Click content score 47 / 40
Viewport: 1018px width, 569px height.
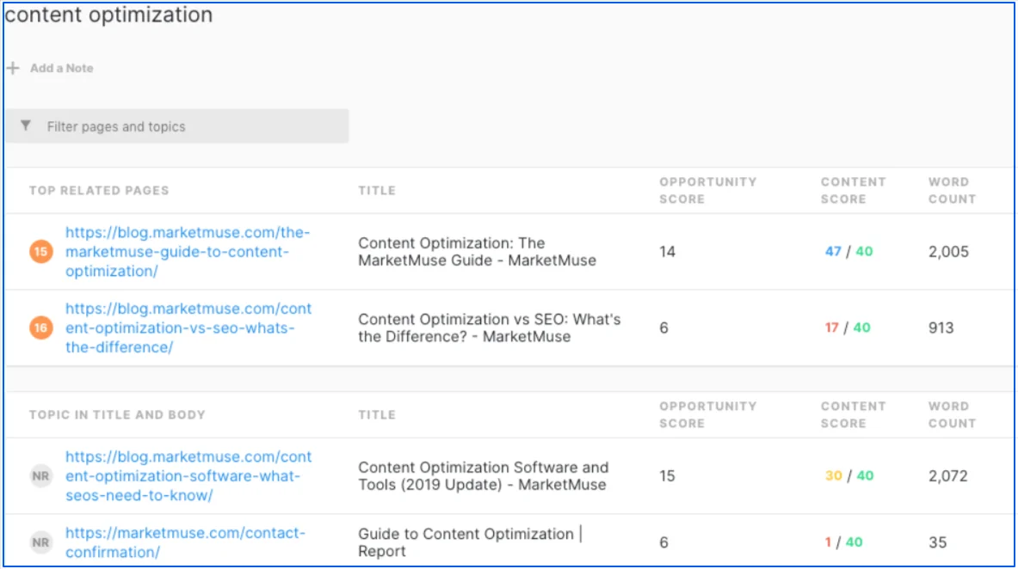848,252
